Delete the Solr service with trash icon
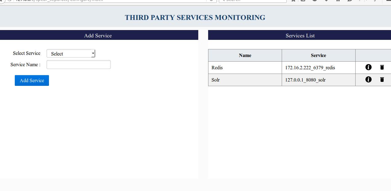This screenshot has height=191, width=391. coord(382,79)
